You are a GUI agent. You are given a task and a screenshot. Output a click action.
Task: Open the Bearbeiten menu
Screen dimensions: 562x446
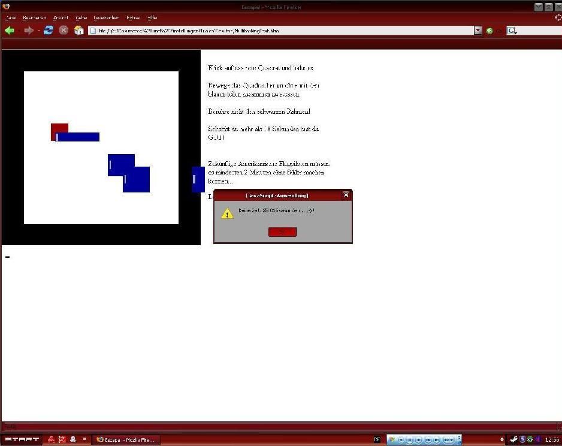pyautogui.click(x=34, y=18)
